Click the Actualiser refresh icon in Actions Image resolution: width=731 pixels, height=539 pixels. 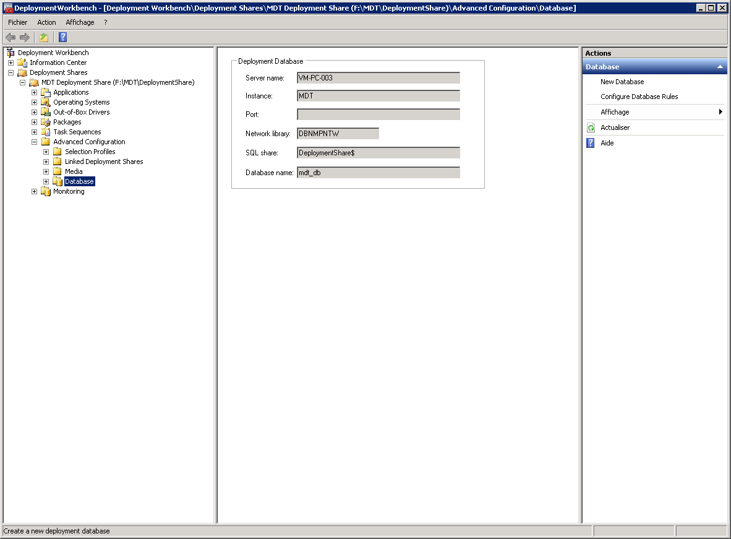pyautogui.click(x=591, y=127)
